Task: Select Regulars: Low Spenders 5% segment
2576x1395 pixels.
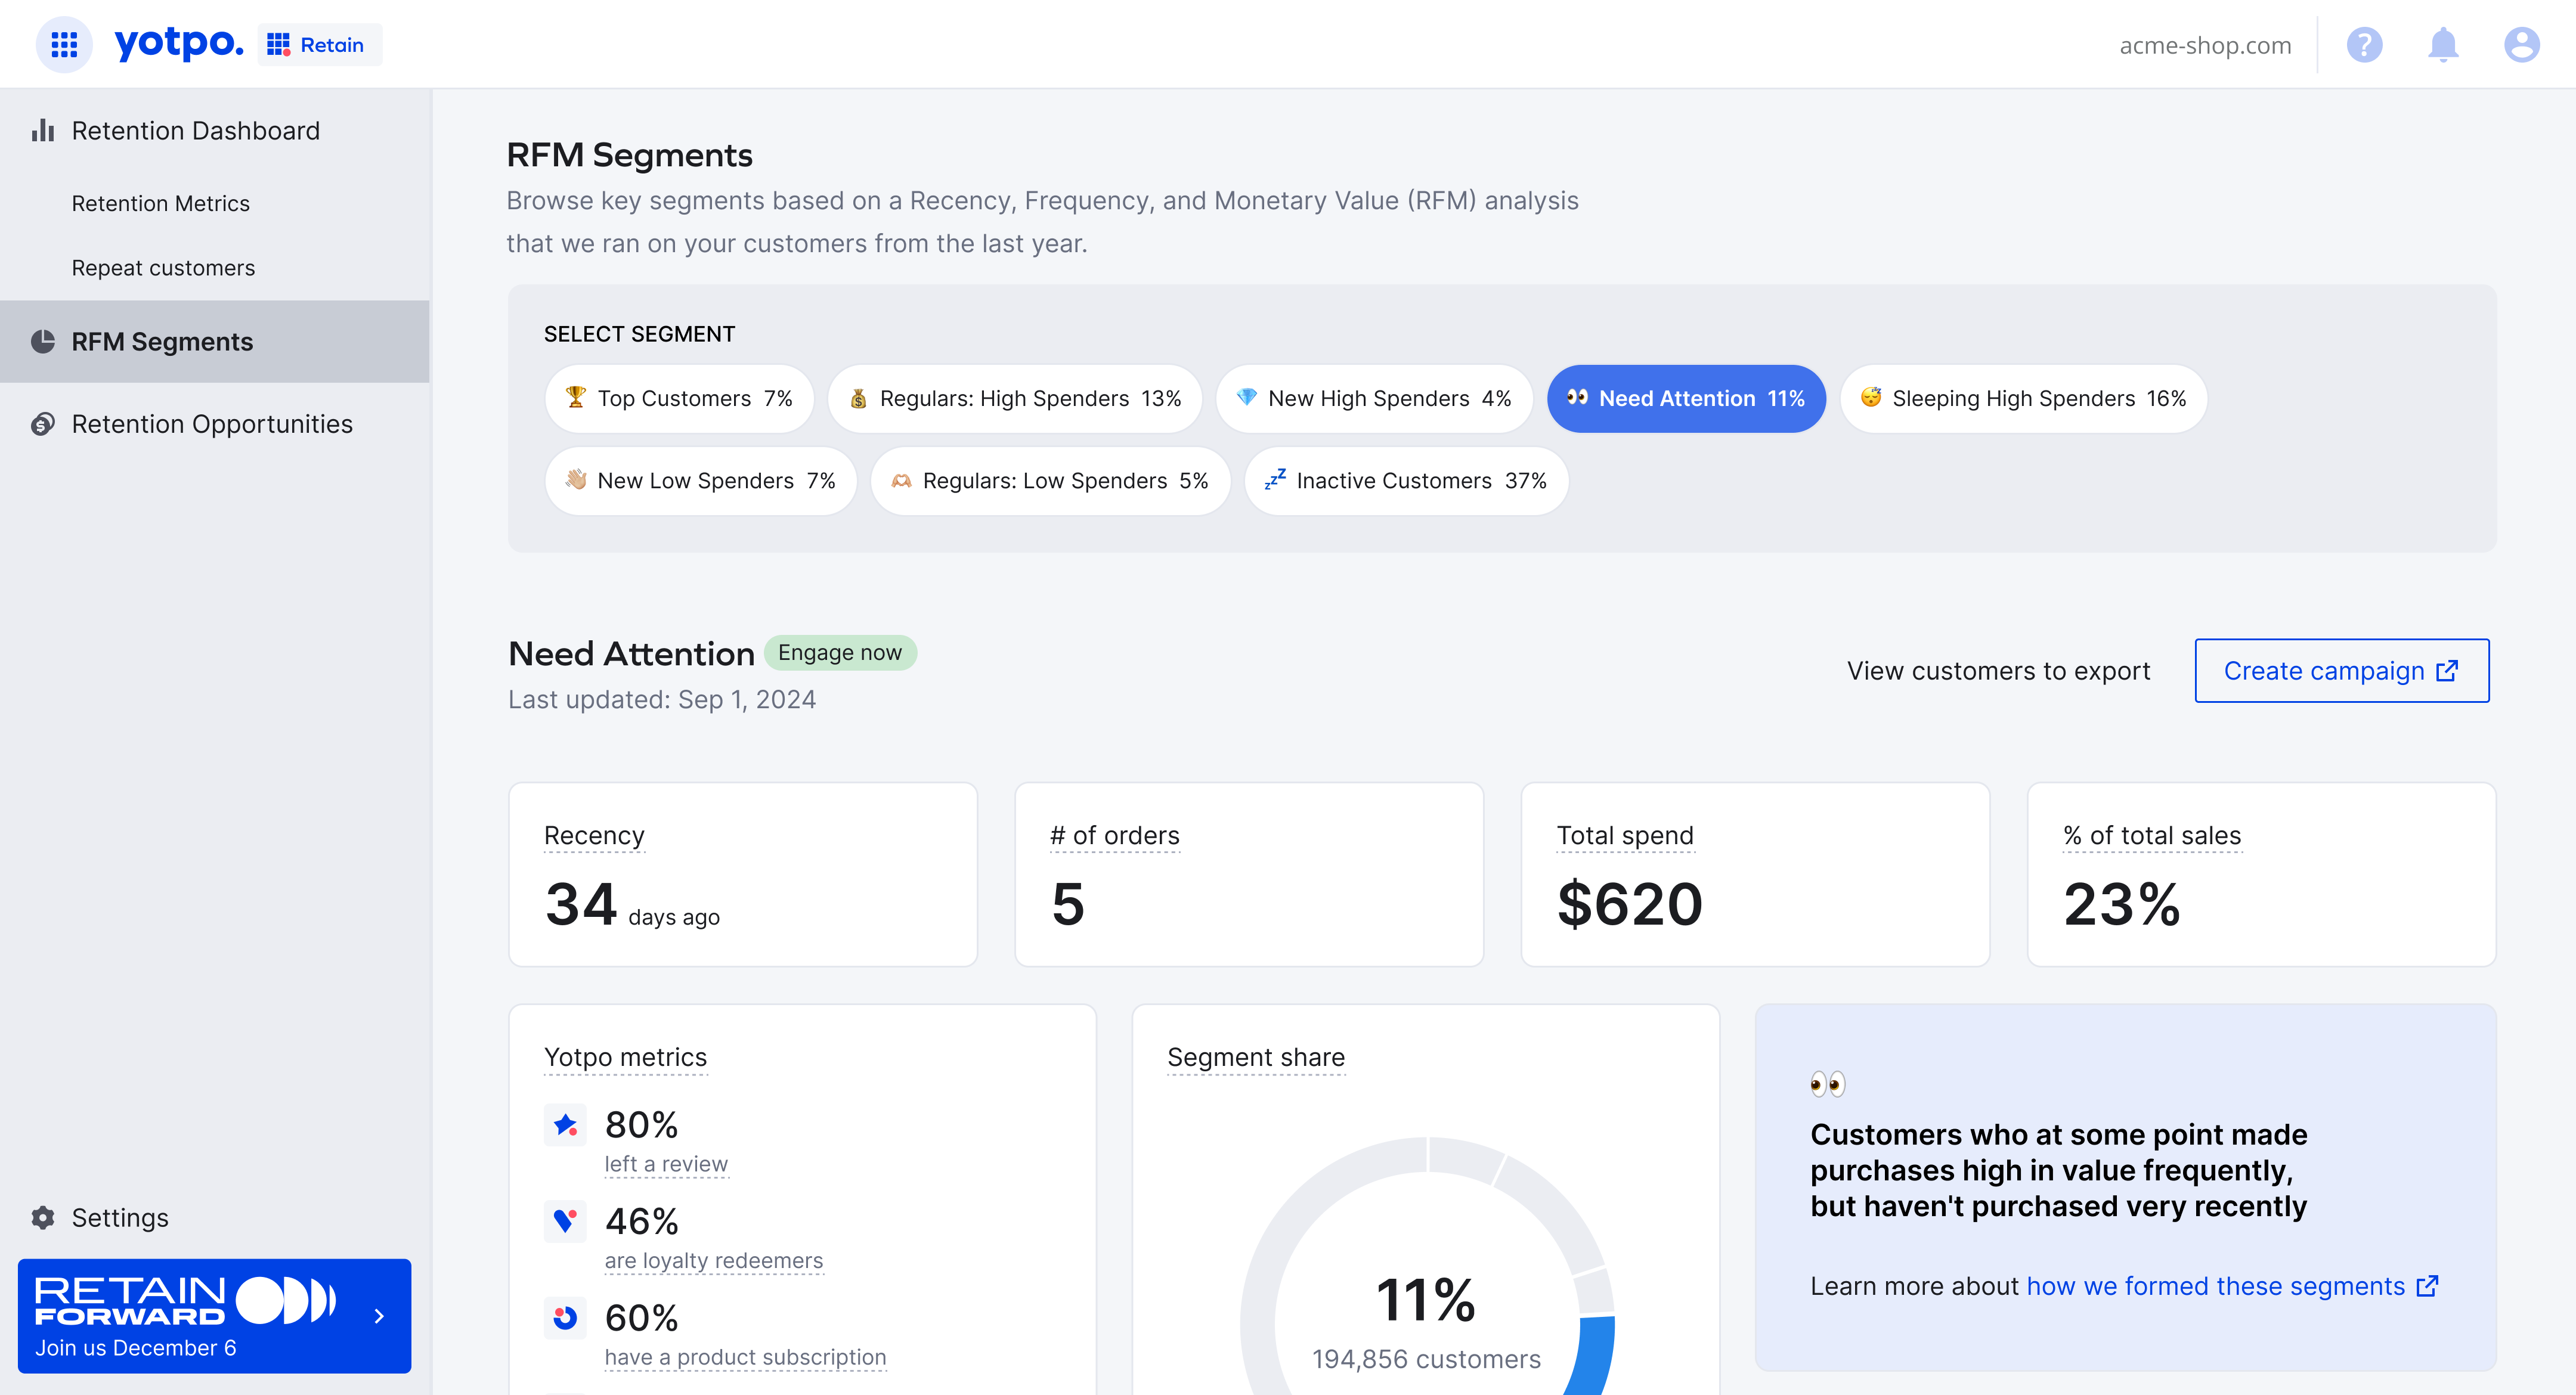Action: (1050, 481)
